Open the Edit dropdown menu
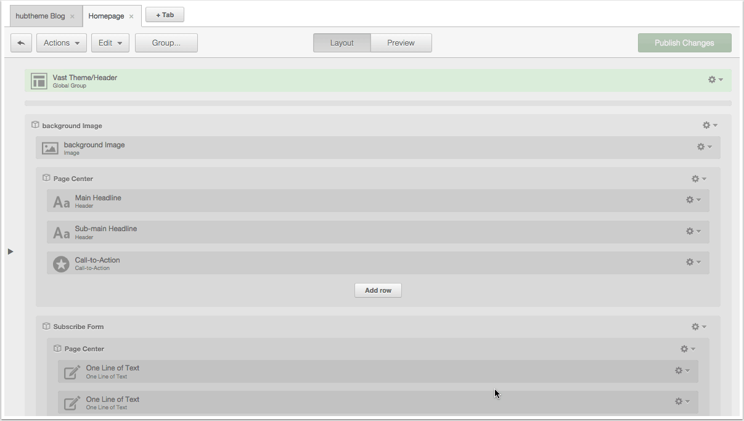The width and height of the screenshot is (744, 421). pos(110,43)
